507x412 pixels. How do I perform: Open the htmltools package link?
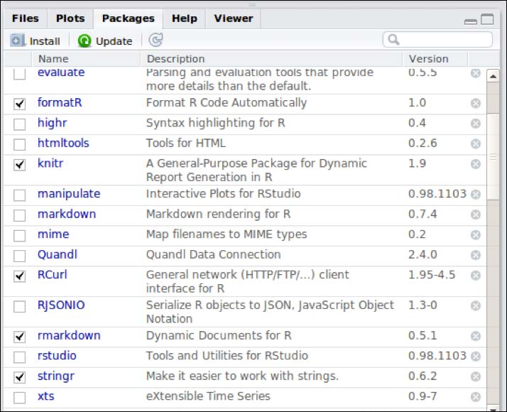point(63,143)
